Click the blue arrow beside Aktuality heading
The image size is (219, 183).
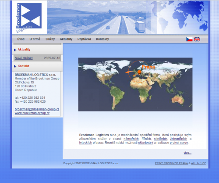(15, 50)
